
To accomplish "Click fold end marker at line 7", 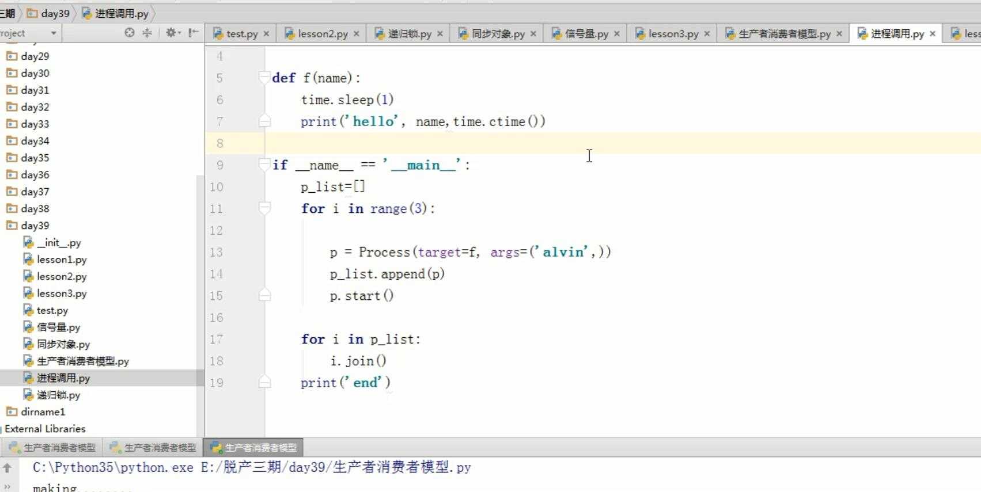I will 264,121.
